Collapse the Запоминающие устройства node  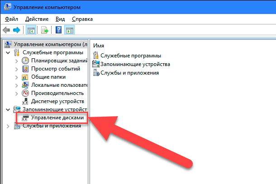point(8,109)
